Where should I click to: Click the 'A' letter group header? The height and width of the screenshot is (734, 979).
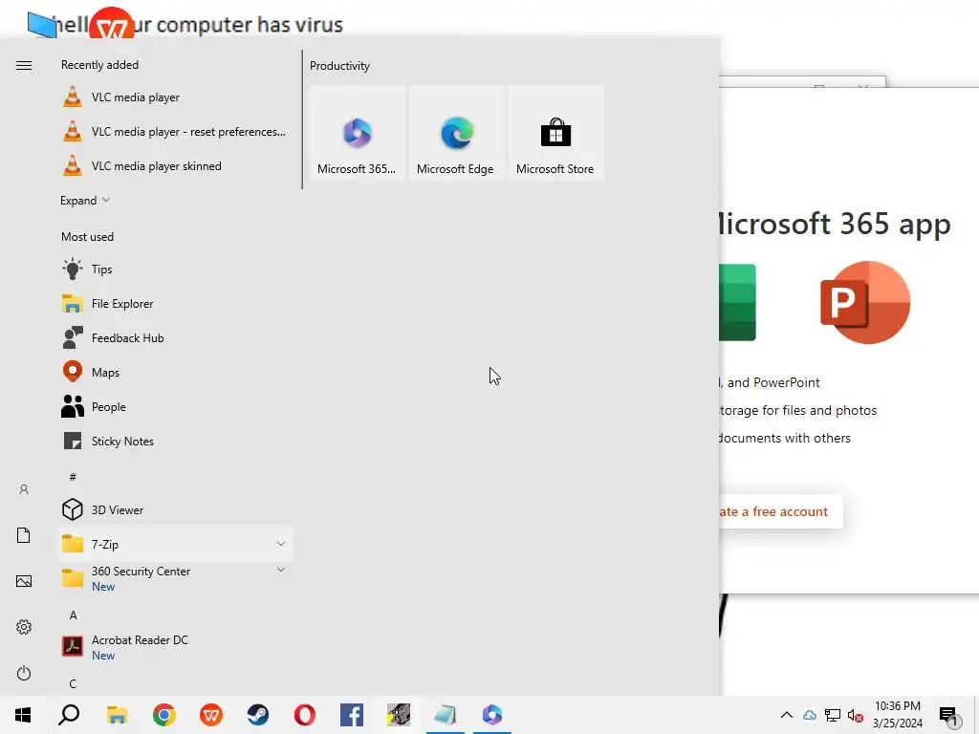pos(73,615)
